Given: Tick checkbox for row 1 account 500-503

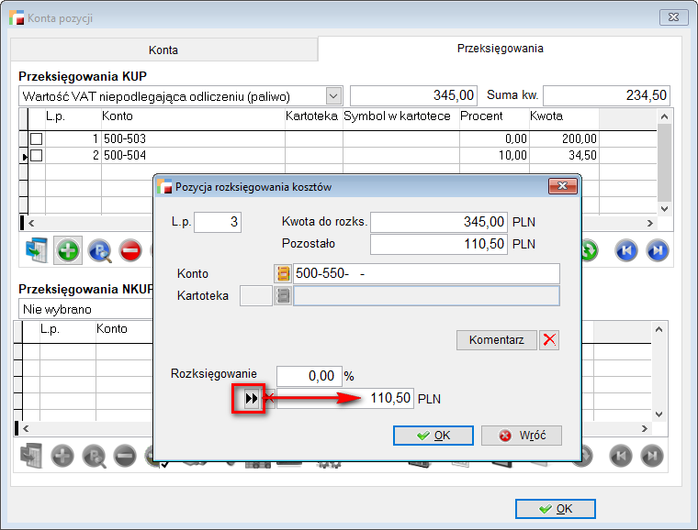Looking at the screenshot, I should [x=36, y=138].
